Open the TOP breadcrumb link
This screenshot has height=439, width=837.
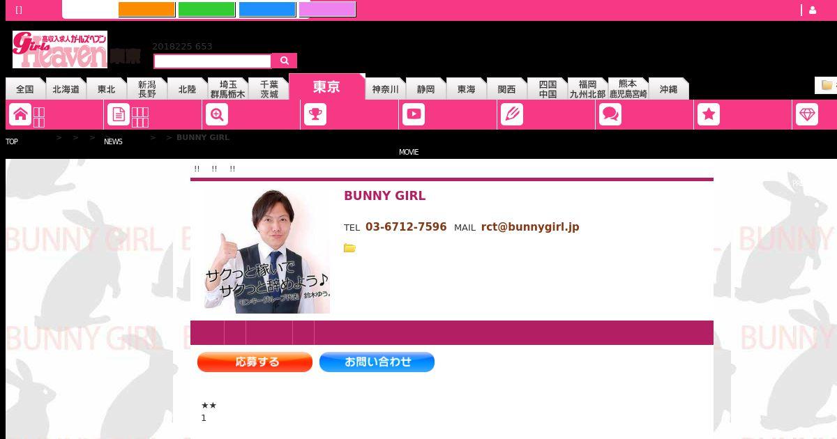12,141
